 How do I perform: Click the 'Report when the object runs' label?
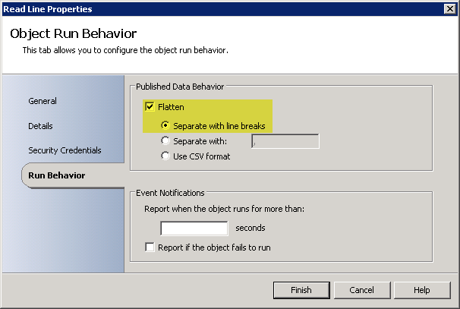223,208
